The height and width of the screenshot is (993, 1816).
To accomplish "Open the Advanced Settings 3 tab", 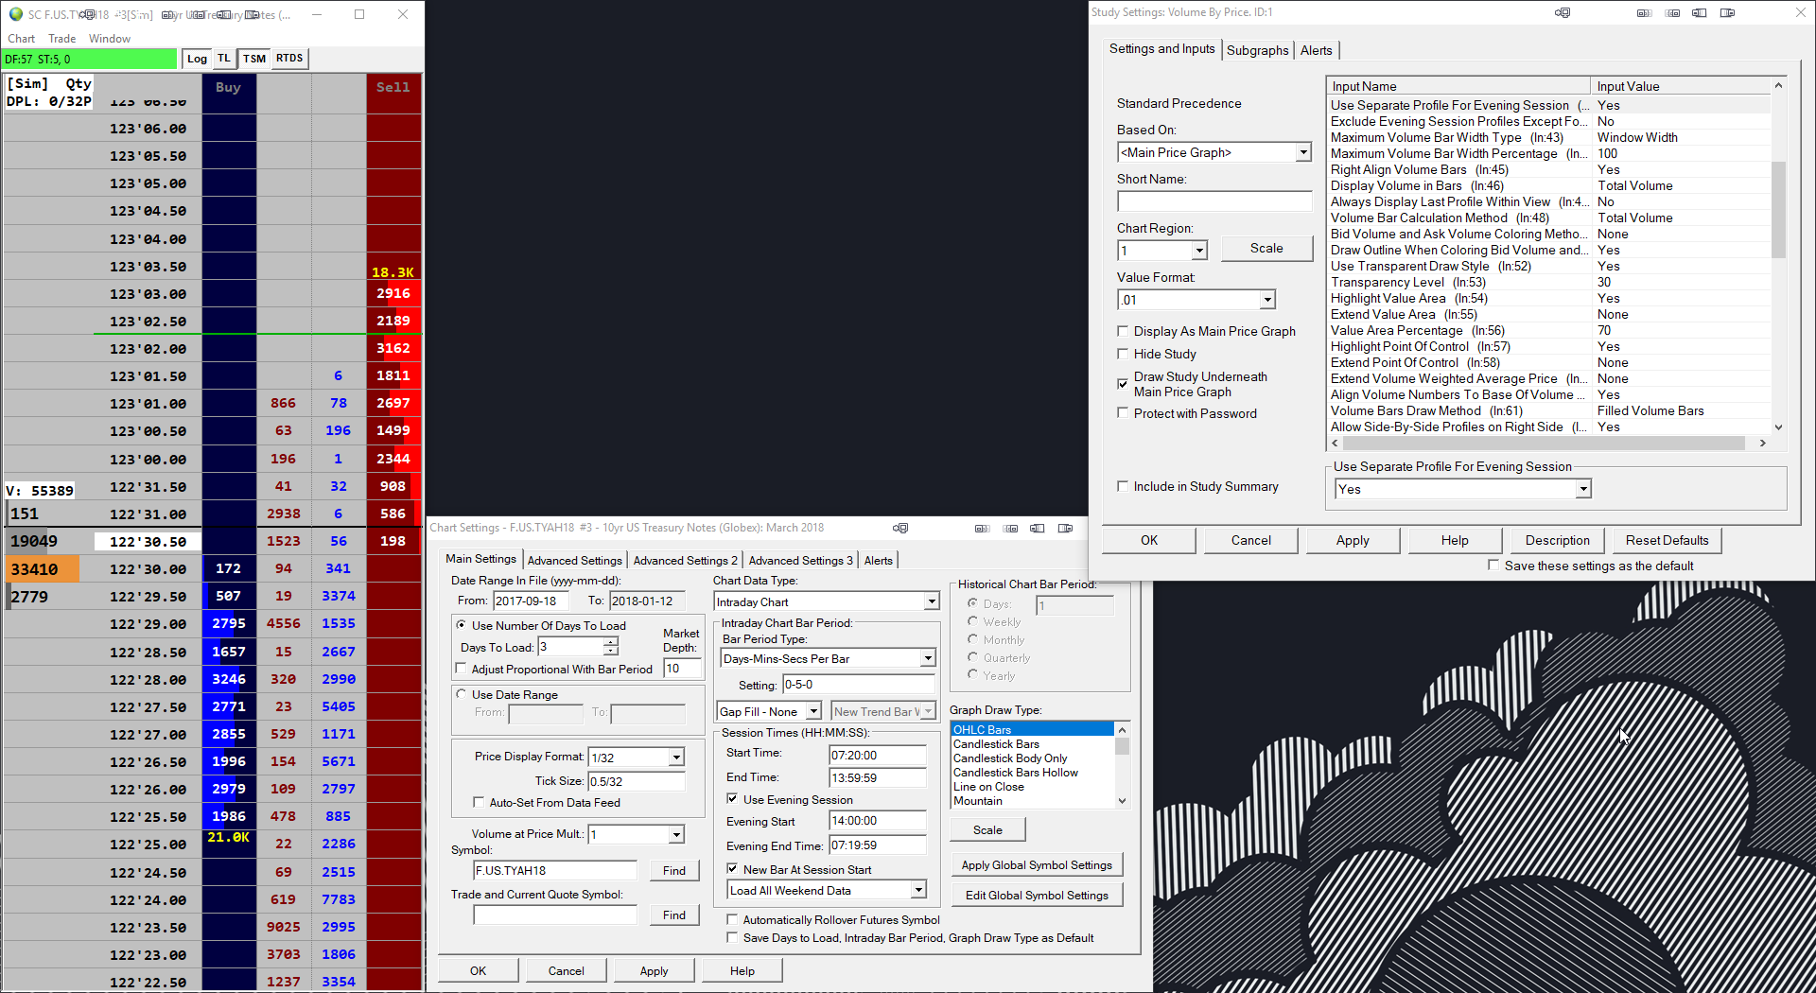I will pyautogui.click(x=800, y=560).
